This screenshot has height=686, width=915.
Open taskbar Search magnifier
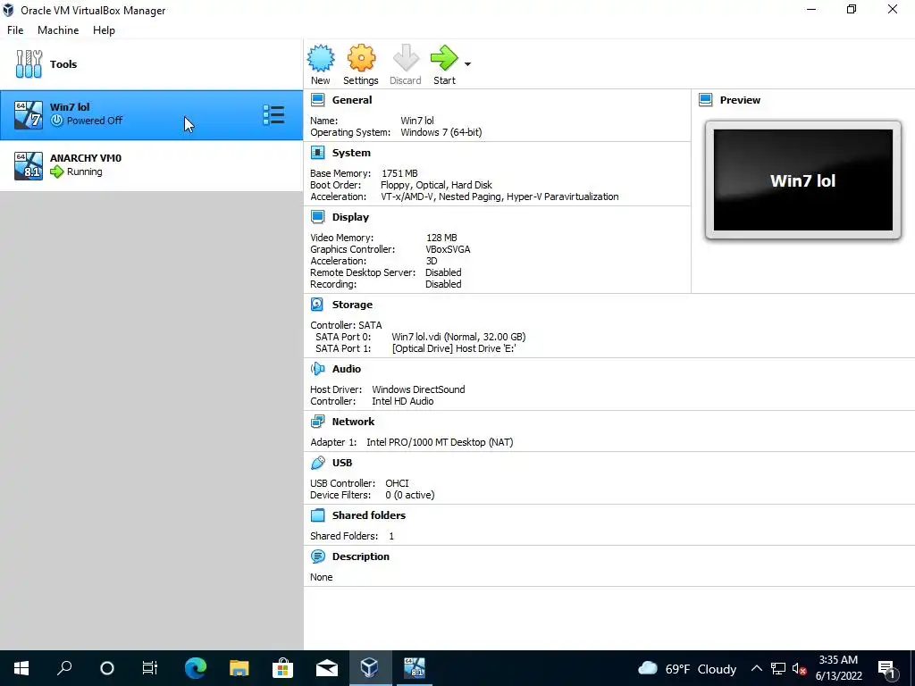tap(64, 668)
